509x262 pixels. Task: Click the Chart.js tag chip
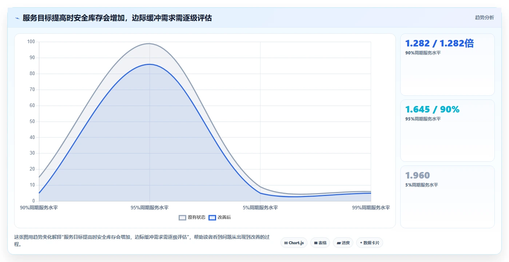[294, 243]
